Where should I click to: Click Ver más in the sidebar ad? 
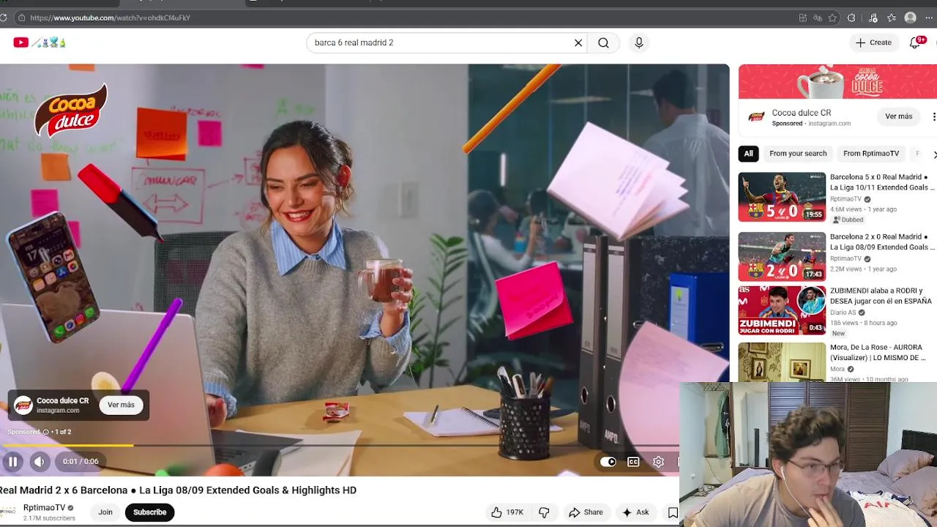(x=898, y=116)
